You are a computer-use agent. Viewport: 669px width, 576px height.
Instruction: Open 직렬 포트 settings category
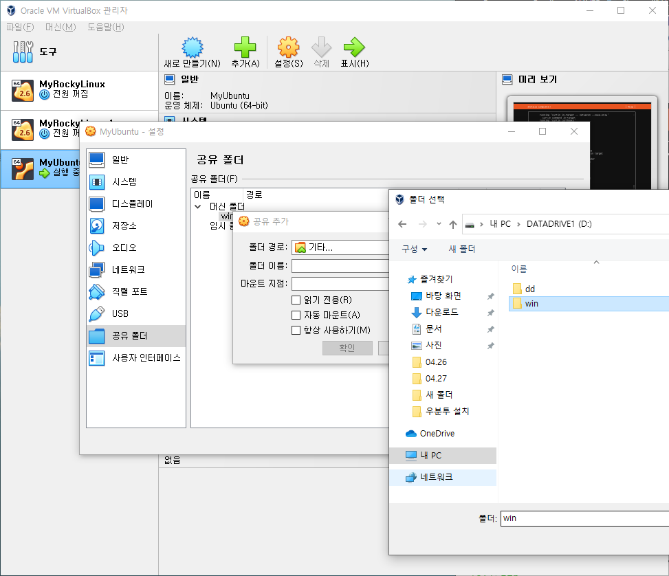point(135,291)
